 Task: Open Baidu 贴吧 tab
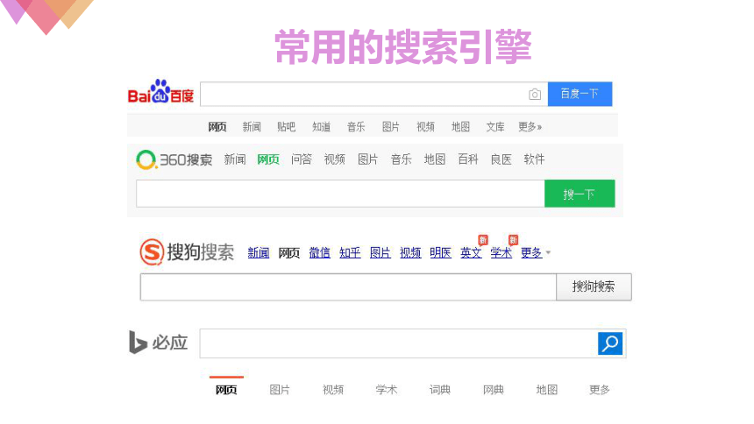coord(286,127)
